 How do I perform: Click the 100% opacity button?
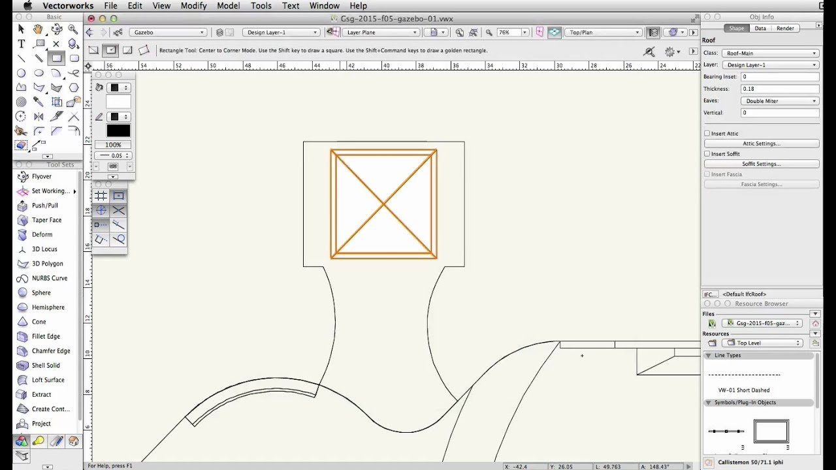113,145
